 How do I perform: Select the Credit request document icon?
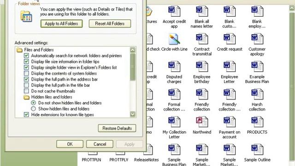(x=230, y=39)
